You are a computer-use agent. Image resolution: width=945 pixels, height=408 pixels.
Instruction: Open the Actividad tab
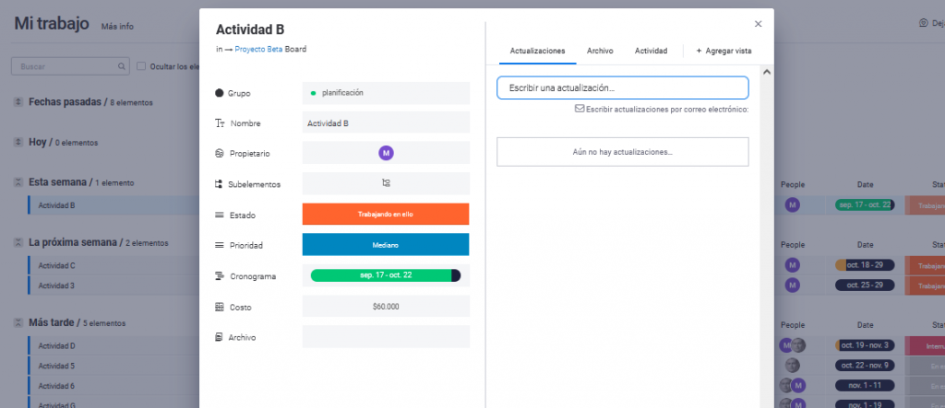[x=651, y=51]
